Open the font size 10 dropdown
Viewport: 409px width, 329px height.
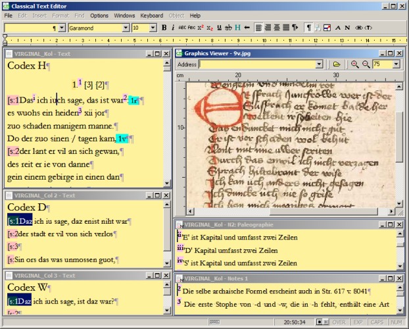(x=153, y=28)
